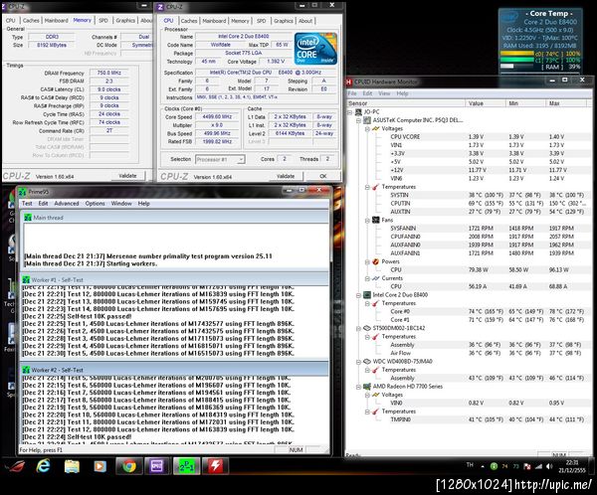Click Validate in left CPU-Z Memory window

[127, 176]
